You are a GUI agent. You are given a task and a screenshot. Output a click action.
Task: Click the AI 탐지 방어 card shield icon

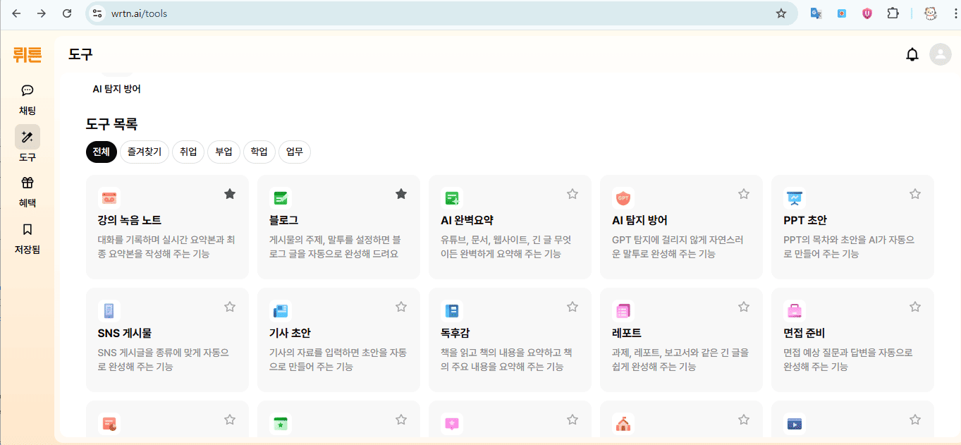(x=623, y=198)
